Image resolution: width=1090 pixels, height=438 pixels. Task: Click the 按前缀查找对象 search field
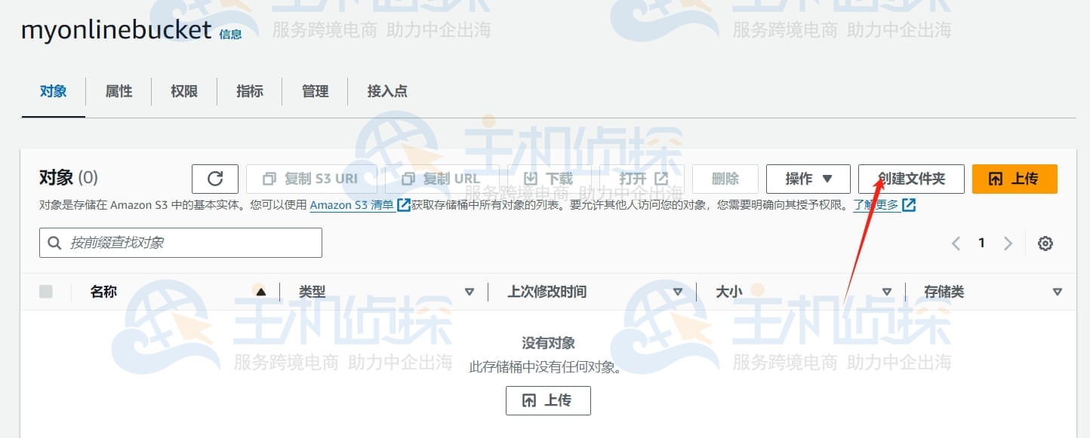tap(180, 242)
